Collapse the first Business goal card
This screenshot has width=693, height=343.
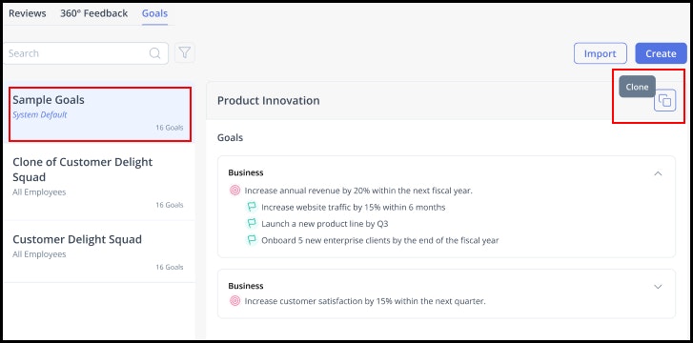(x=658, y=173)
